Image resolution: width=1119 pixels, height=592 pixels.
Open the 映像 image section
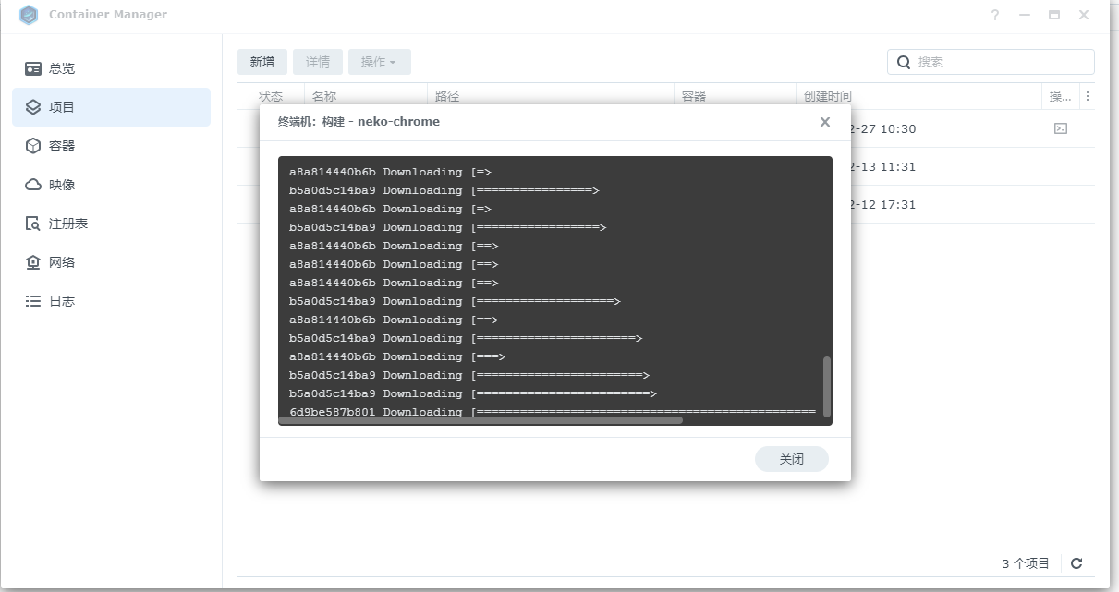pyautogui.click(x=61, y=185)
